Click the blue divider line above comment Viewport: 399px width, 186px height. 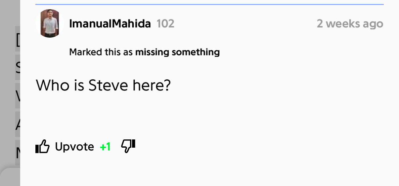click(209, 5)
